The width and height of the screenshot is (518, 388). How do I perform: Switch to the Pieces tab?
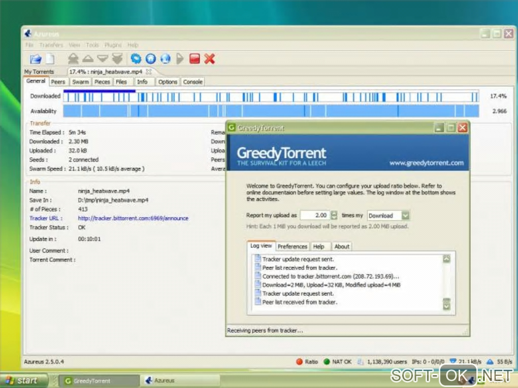coord(102,82)
